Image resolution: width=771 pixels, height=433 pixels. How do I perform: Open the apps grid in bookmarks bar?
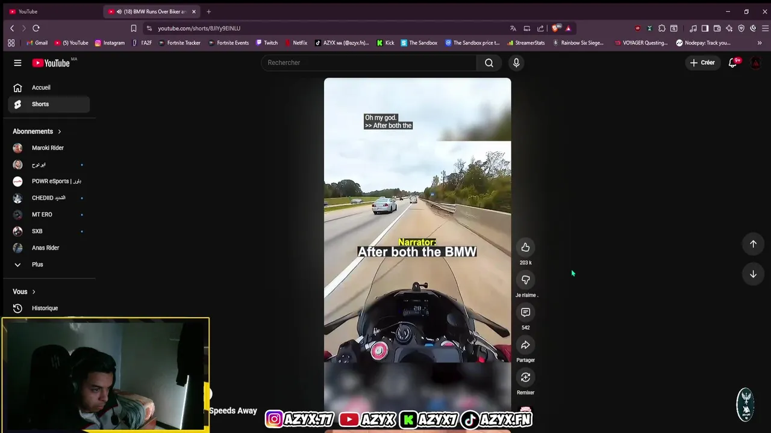(11, 43)
